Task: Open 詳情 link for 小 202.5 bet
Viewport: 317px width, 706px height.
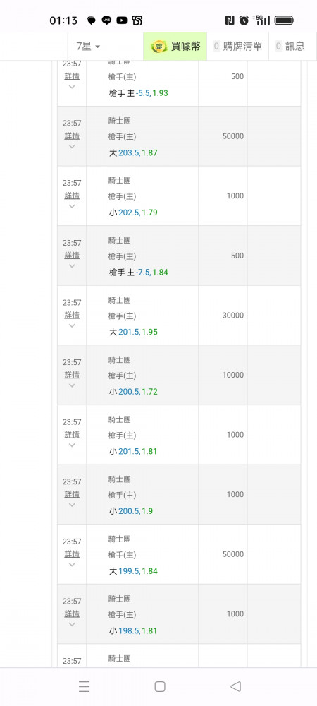Action: (72, 196)
